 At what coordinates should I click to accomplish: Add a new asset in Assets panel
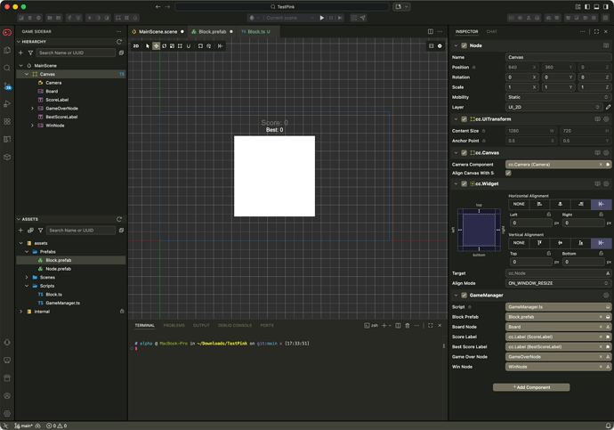coord(20,231)
